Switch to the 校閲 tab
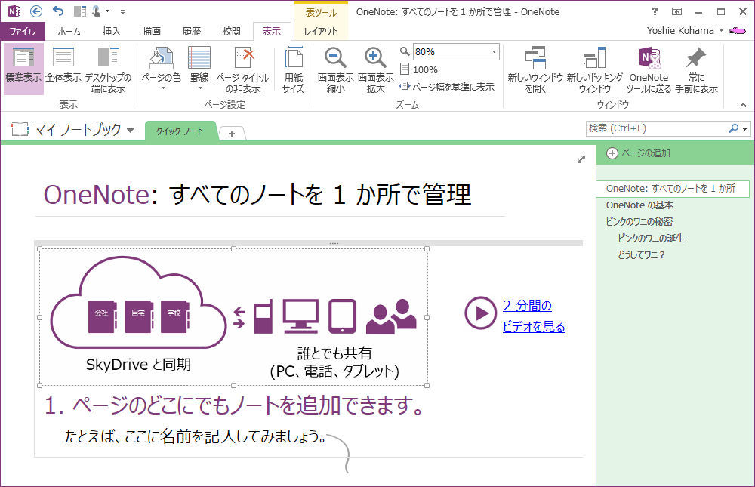Viewport: 755px width, 487px height. click(x=231, y=31)
